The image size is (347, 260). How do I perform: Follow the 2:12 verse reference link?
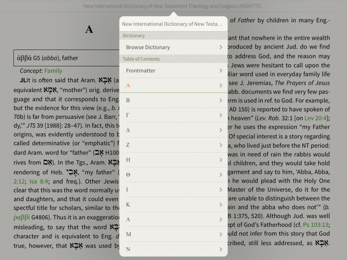[x=19, y=182]
